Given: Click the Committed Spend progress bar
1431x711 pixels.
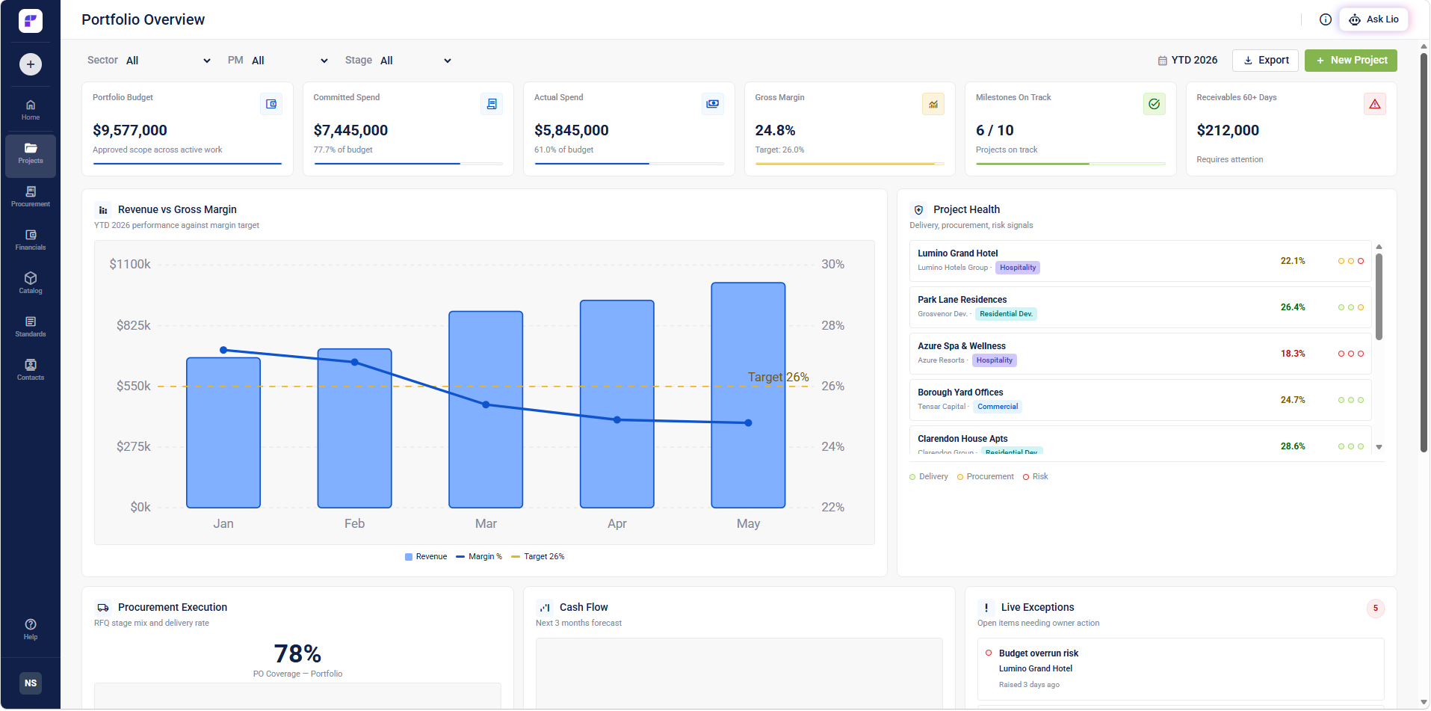Looking at the screenshot, I should [x=408, y=164].
